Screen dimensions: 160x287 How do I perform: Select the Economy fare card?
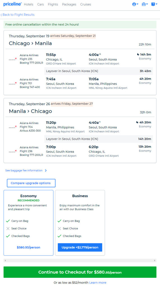point(29,223)
